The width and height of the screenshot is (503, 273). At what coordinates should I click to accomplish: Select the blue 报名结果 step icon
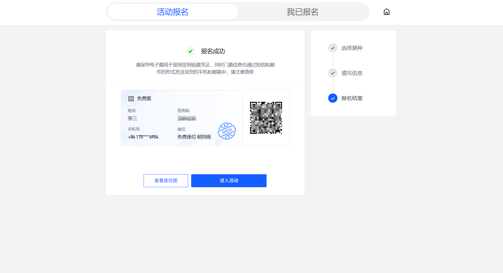[333, 98]
